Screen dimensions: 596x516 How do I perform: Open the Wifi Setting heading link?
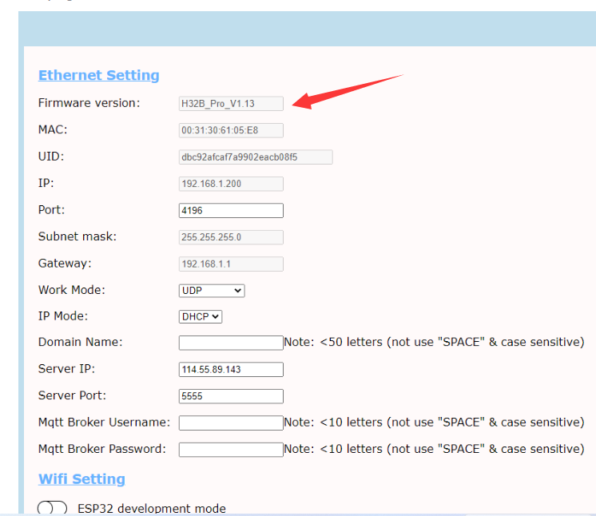point(81,479)
